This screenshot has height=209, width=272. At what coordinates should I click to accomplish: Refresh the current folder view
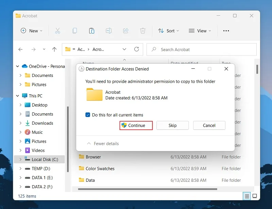[137, 49]
